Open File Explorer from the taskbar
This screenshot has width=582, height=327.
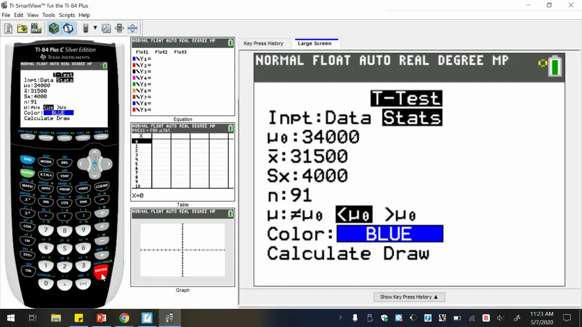click(55, 318)
